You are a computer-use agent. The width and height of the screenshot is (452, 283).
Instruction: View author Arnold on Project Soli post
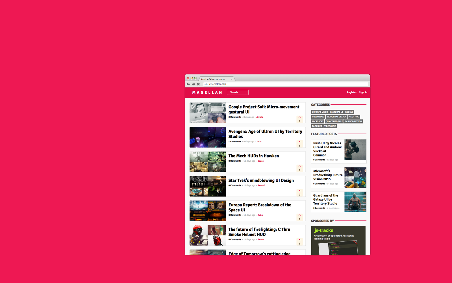tap(260, 117)
